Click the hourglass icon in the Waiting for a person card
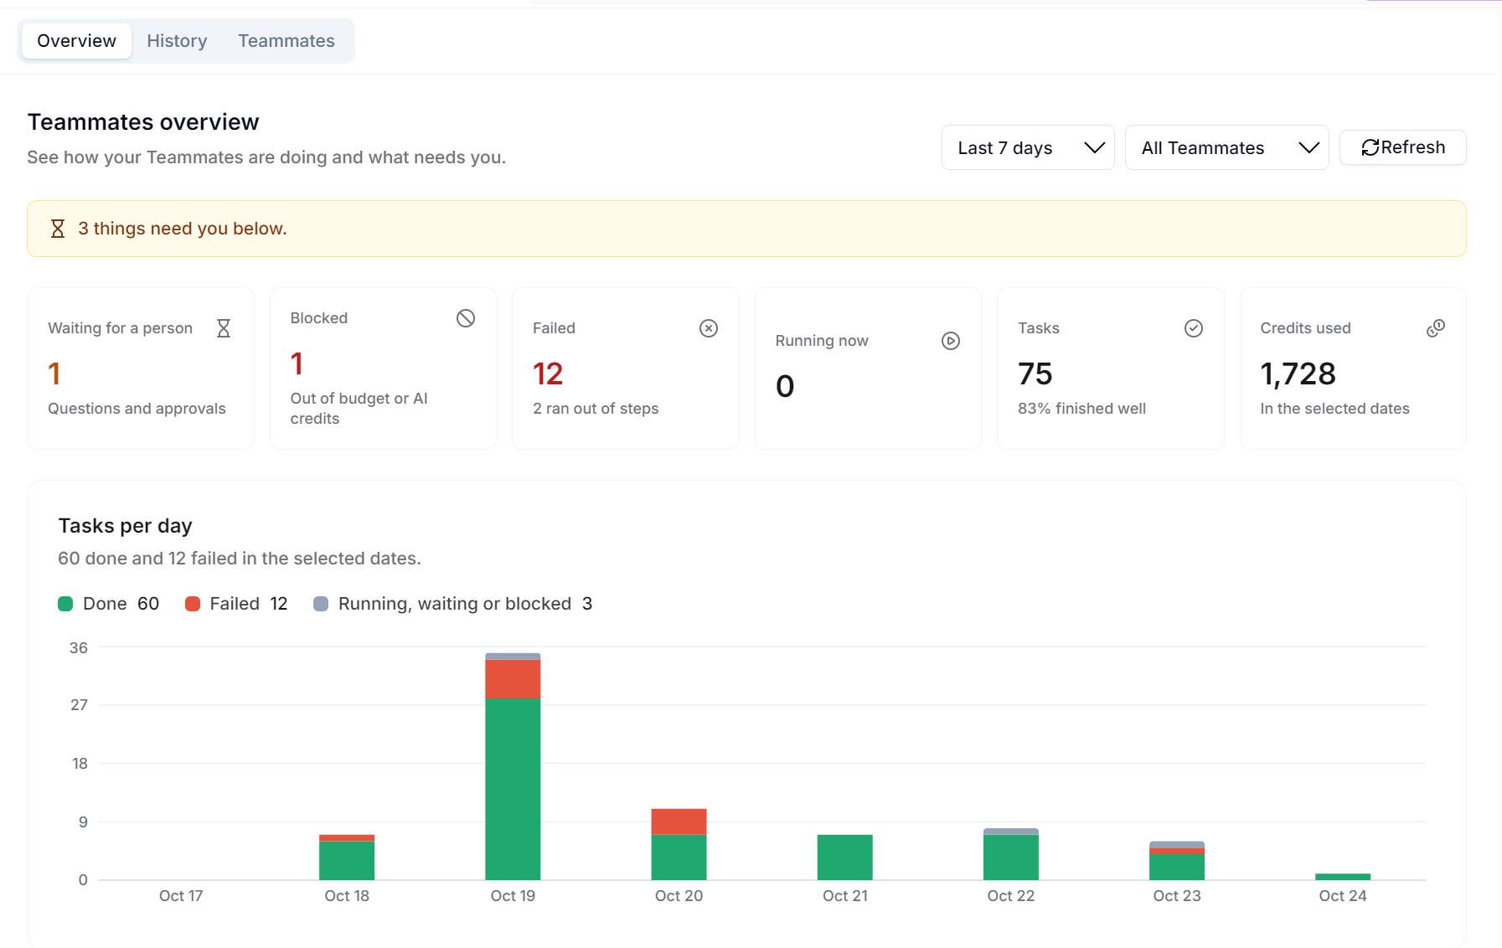 (x=224, y=328)
